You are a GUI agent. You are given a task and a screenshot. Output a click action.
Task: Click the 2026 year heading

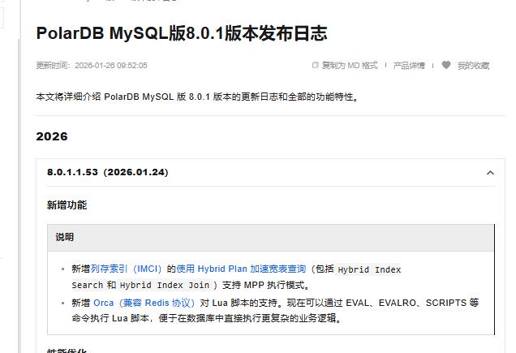click(52, 136)
